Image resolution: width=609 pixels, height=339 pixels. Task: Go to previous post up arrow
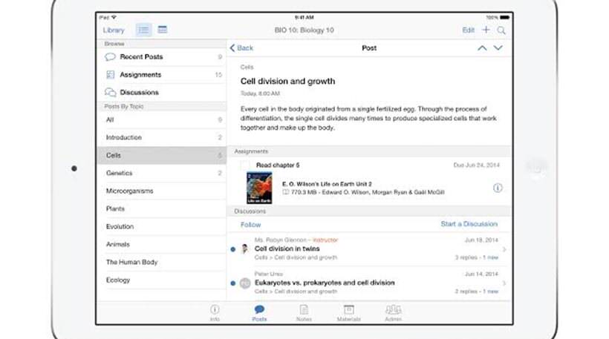click(x=482, y=48)
